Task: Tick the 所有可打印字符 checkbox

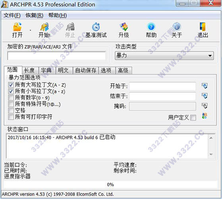Action: 11,117
